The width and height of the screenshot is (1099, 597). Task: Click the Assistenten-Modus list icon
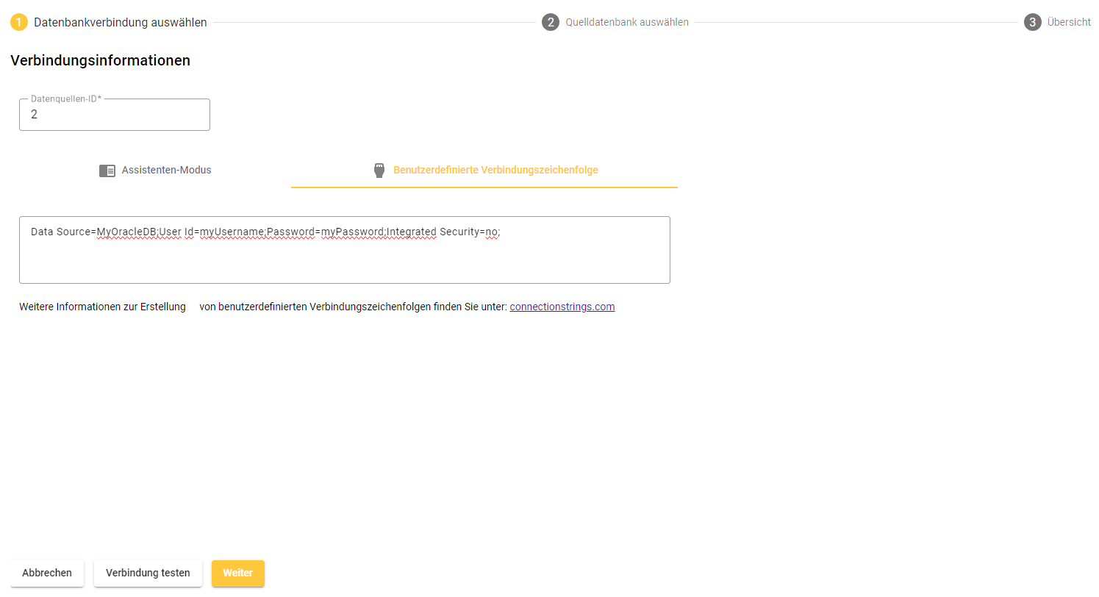[107, 171]
